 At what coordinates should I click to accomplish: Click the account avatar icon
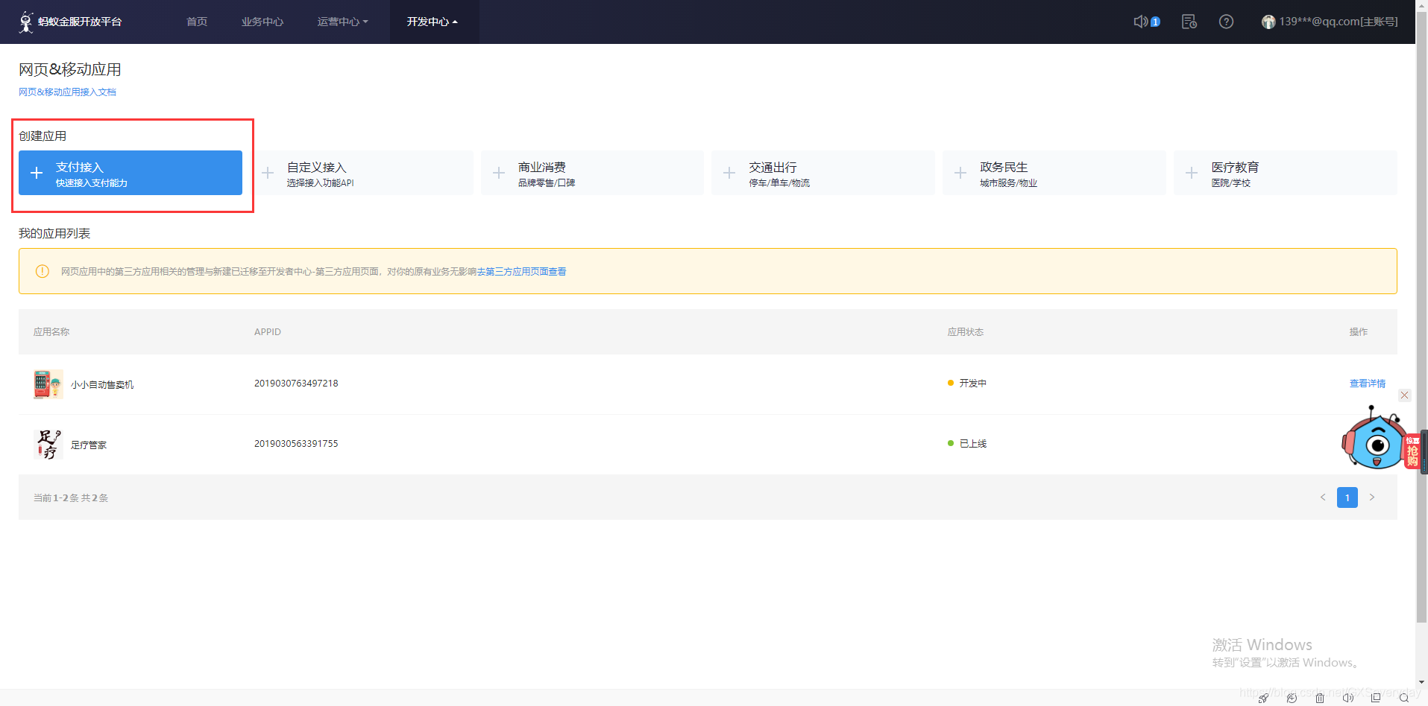[x=1268, y=22]
